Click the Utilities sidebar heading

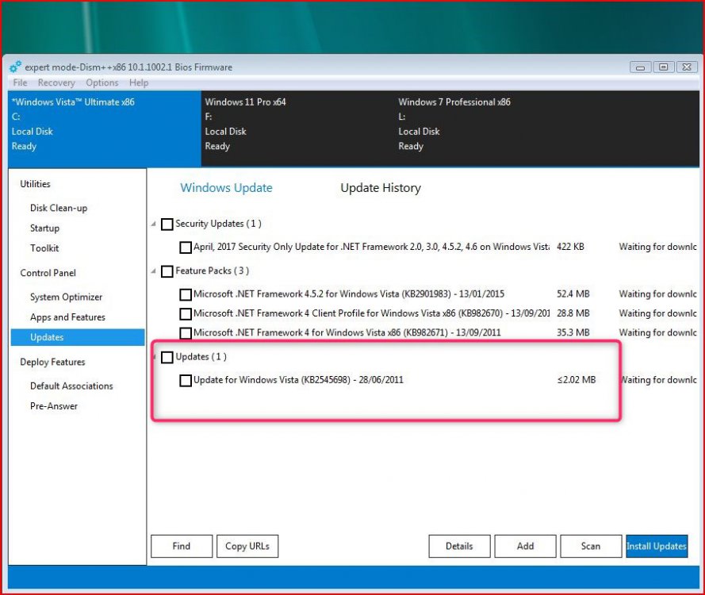(x=35, y=184)
